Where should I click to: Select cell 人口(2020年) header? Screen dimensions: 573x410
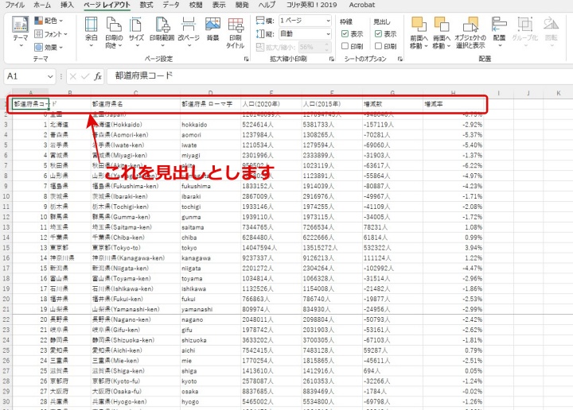click(x=271, y=104)
